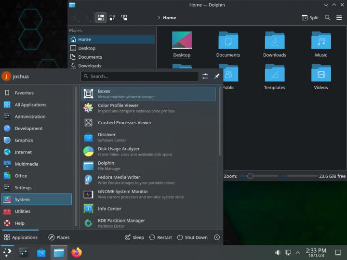Launch Color Profile Viewer

148,108
